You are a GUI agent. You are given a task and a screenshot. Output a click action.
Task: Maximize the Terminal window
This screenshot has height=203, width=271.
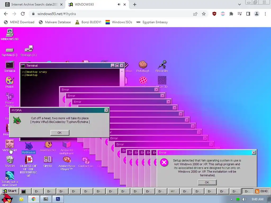point(117,66)
